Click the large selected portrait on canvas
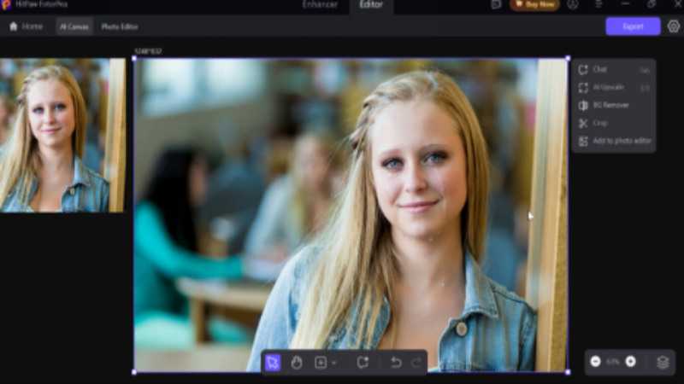This screenshot has height=384, width=684. click(x=351, y=215)
